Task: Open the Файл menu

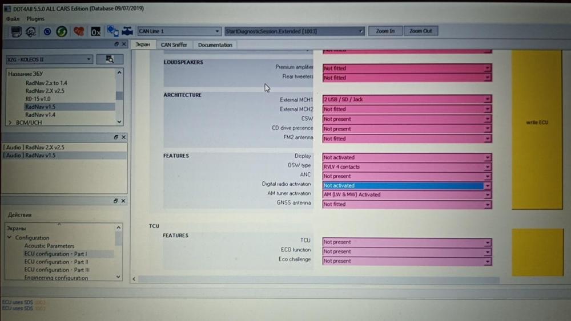Action: click(x=13, y=19)
